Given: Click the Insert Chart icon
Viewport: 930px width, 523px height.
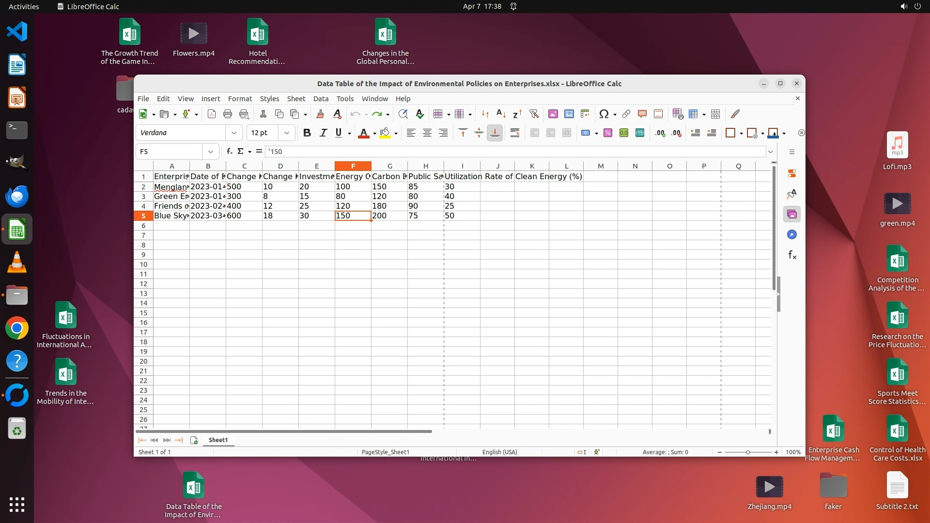Looking at the screenshot, I should pyautogui.click(x=569, y=114).
